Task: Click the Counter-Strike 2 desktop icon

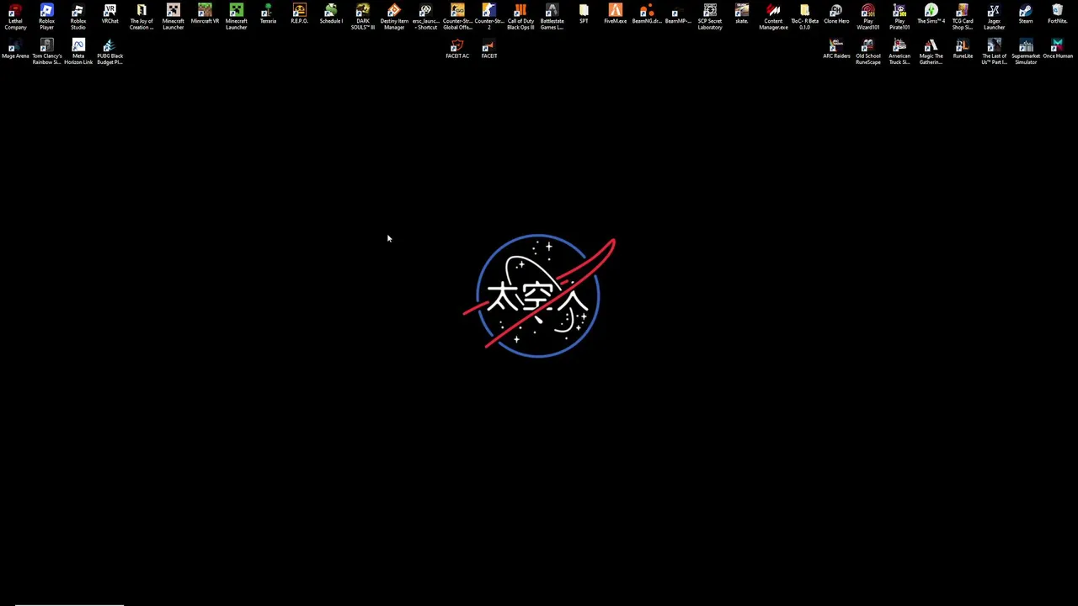Action: pyautogui.click(x=488, y=17)
